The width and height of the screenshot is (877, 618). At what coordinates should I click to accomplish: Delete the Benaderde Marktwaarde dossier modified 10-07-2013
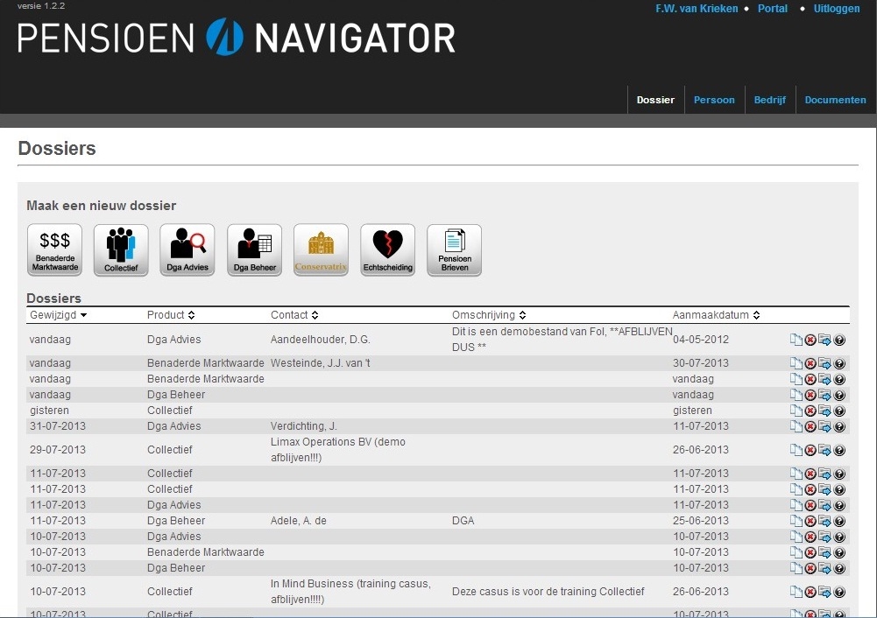click(x=810, y=552)
